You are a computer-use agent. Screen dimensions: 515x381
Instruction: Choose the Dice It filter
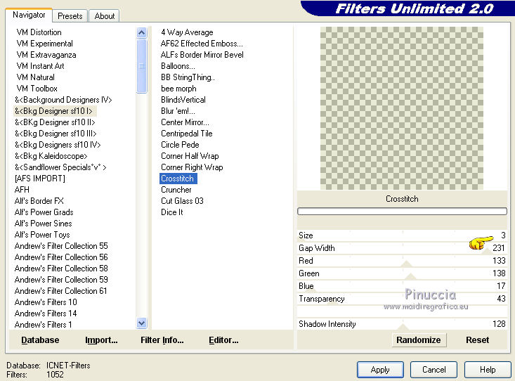coord(171,212)
